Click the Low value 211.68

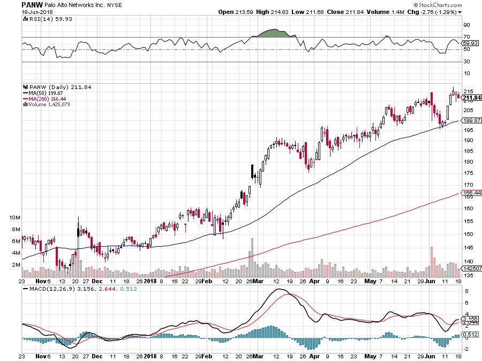pos(315,12)
